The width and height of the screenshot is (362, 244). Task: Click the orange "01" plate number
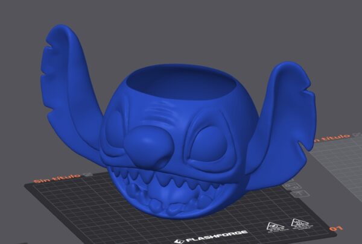coord(336,229)
